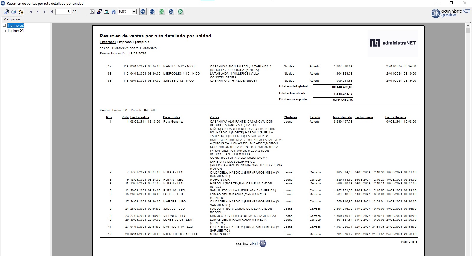Viewport: 472px width, 256px height.
Task: Click 'MIERCOLES 2-10 - LEO' route description
Action: [181, 234]
